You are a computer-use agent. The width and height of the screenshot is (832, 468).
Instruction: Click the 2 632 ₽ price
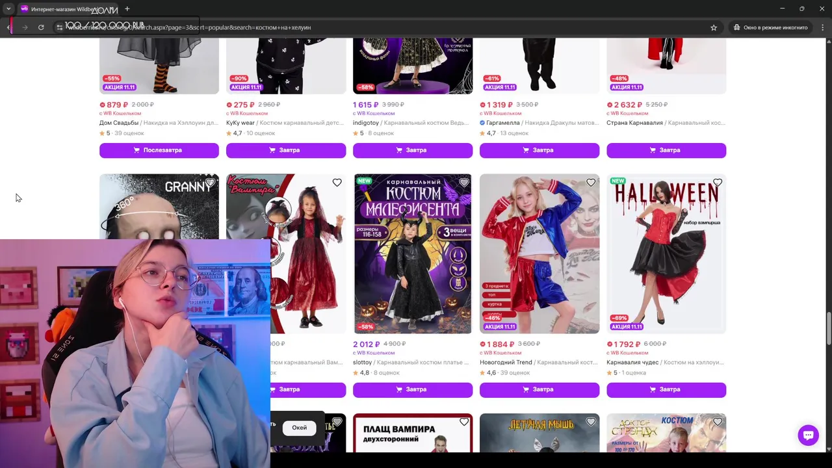click(627, 105)
